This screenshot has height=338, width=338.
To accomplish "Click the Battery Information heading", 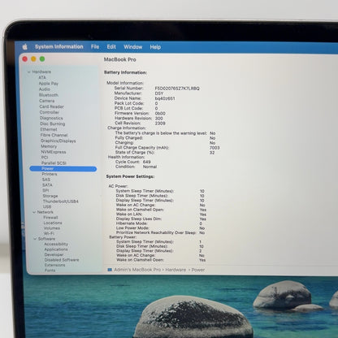I will tap(126, 72).
